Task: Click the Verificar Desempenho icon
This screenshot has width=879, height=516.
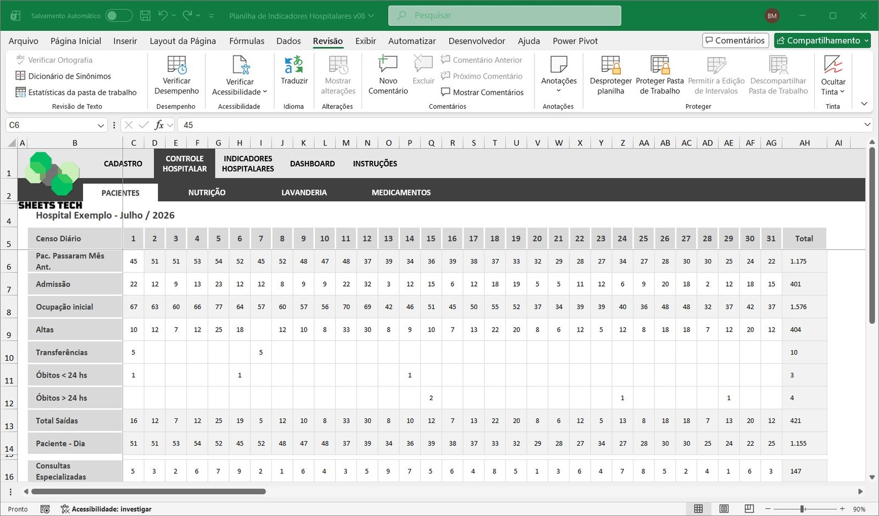Action: [176, 65]
